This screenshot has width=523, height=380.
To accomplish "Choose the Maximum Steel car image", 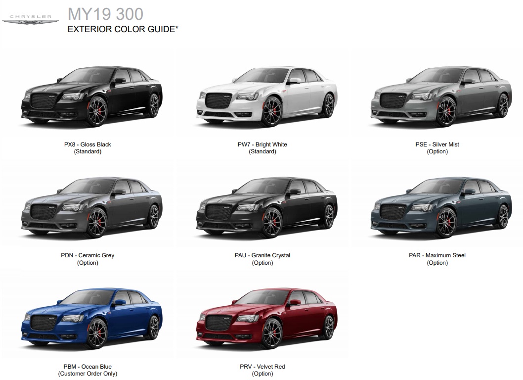I will (x=440, y=207).
